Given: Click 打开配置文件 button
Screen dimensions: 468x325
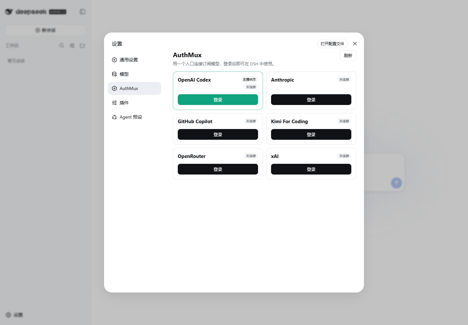Looking at the screenshot, I should click(x=332, y=44).
